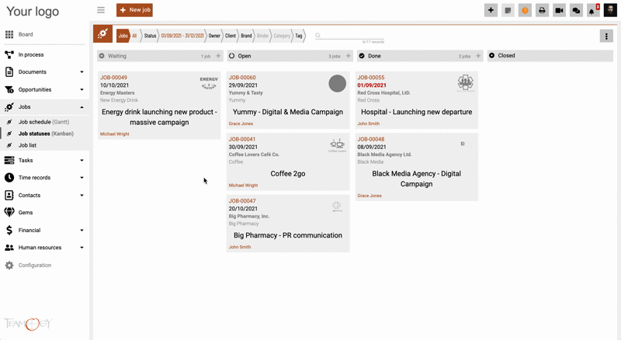This screenshot has height=340, width=621.
Task: Click the New job button
Action: (134, 10)
